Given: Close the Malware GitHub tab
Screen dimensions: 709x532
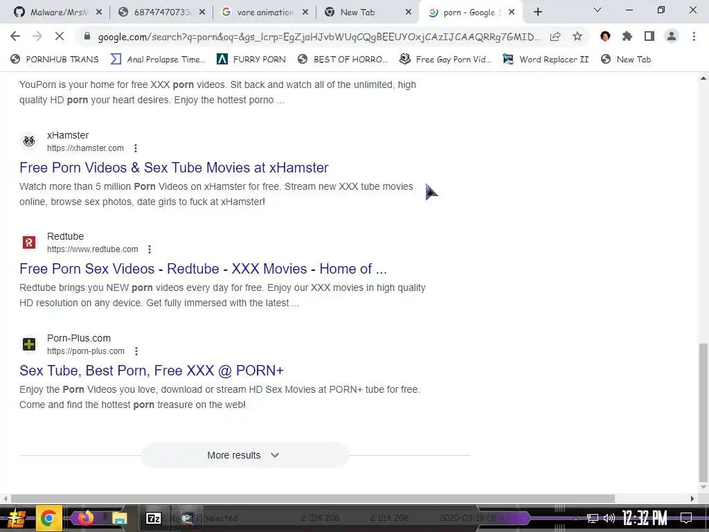Looking at the screenshot, I should [99, 12].
